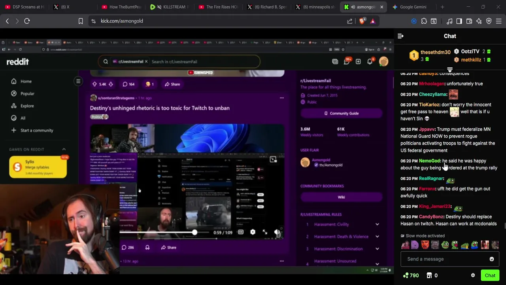Click the green Chat send button
The height and width of the screenshot is (285, 506).
point(490,275)
